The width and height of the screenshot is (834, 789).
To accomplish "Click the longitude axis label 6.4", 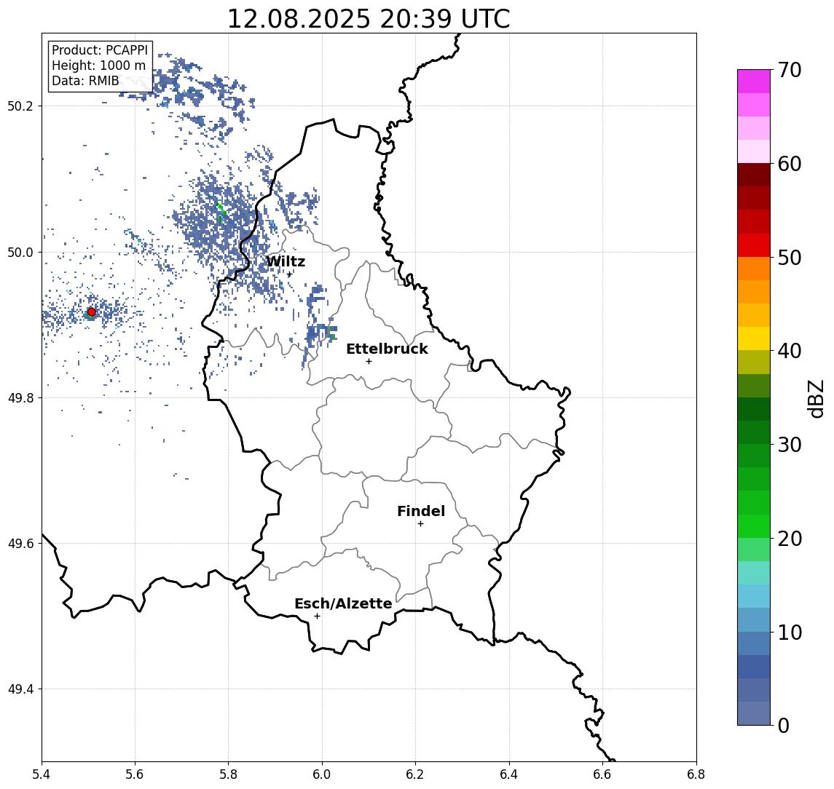I will (509, 774).
